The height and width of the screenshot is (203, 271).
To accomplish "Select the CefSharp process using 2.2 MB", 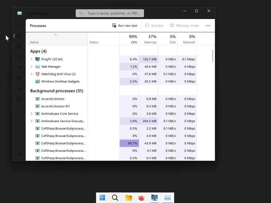I will click(x=111, y=129).
